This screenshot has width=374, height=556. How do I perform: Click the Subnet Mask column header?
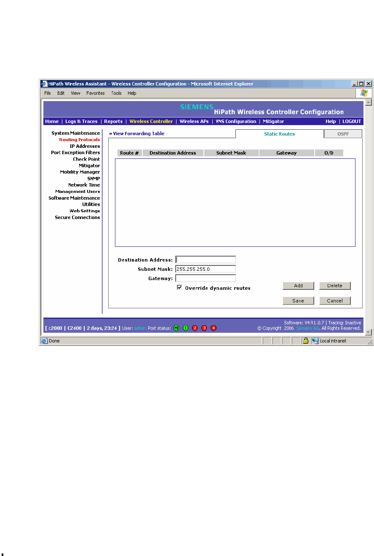click(231, 153)
